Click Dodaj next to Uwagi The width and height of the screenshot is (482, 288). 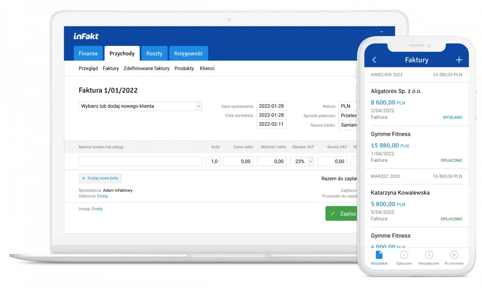[x=97, y=209]
